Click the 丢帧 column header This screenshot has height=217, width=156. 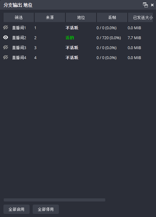click(x=112, y=17)
